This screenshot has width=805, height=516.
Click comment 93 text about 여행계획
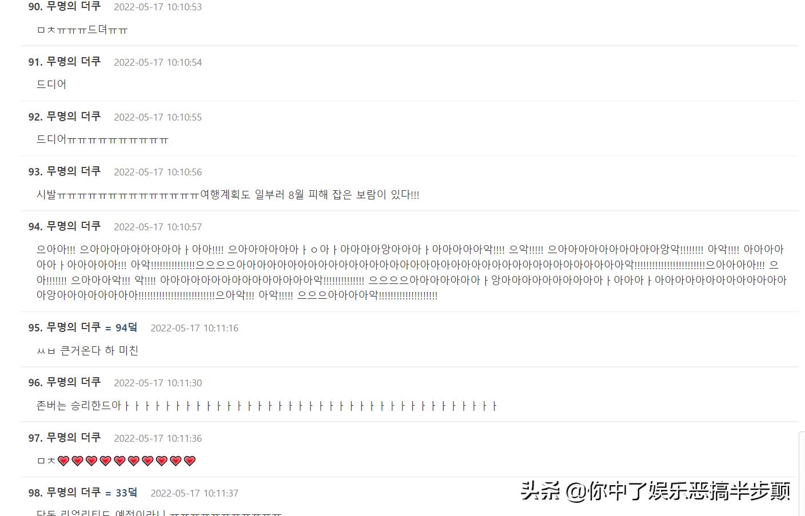pyautogui.click(x=228, y=194)
